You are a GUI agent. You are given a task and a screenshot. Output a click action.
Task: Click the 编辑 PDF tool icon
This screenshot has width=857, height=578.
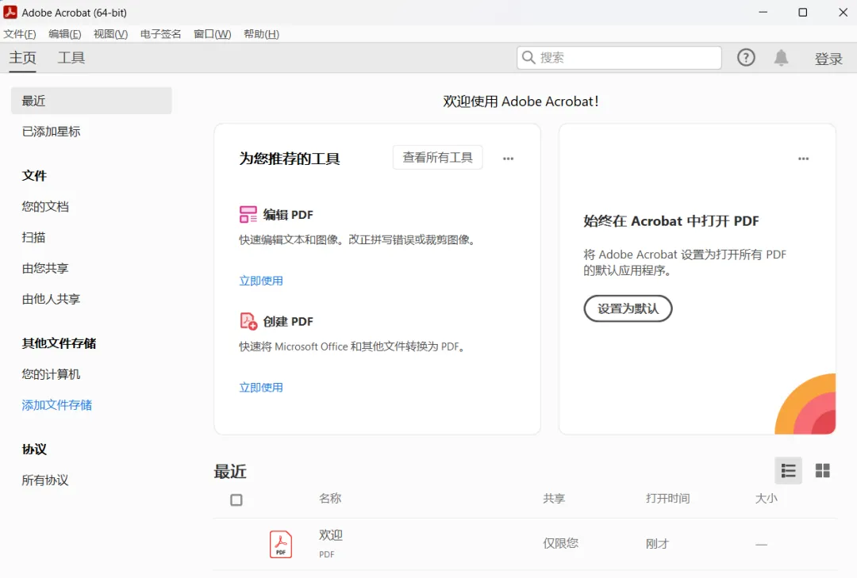point(248,214)
